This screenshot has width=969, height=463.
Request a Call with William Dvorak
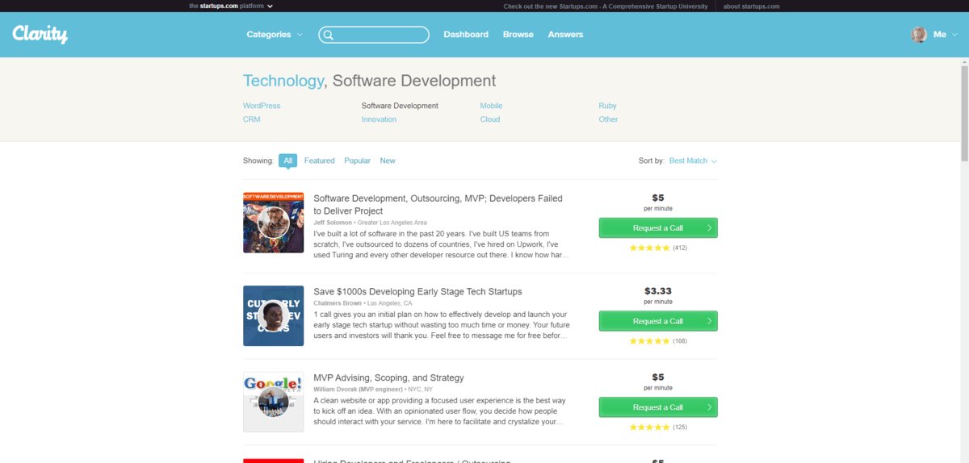(x=658, y=407)
